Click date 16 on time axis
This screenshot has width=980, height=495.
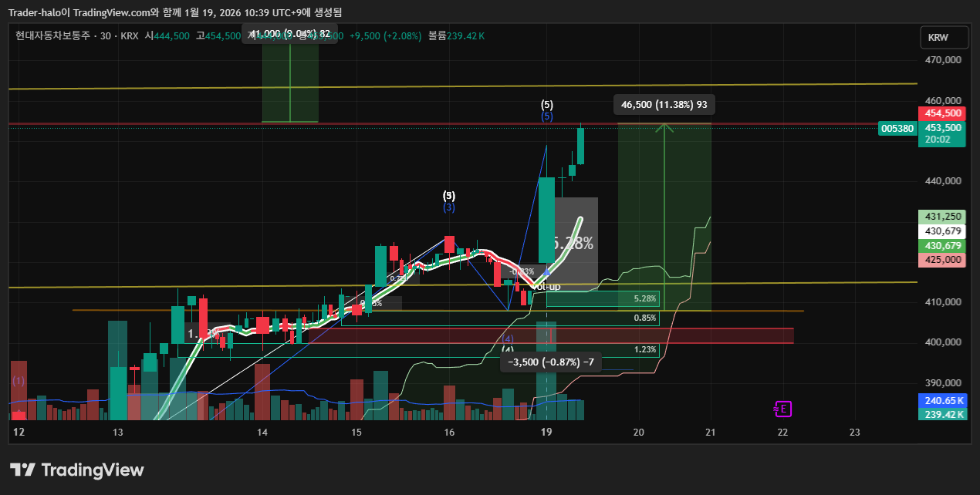449,433
